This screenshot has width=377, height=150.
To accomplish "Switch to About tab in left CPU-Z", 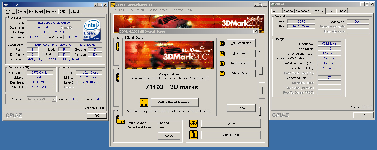I will pyautogui.click(x=75, y=11).
